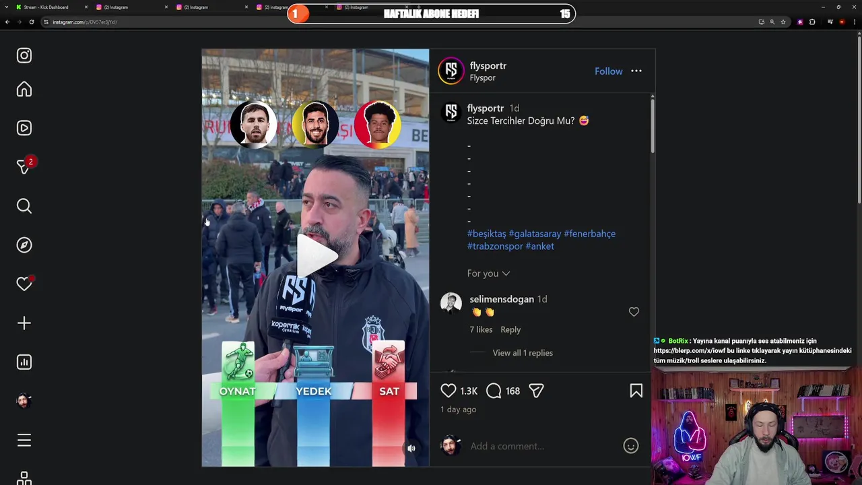Click the browser Back arrow
The width and height of the screenshot is (862, 485).
click(7, 22)
